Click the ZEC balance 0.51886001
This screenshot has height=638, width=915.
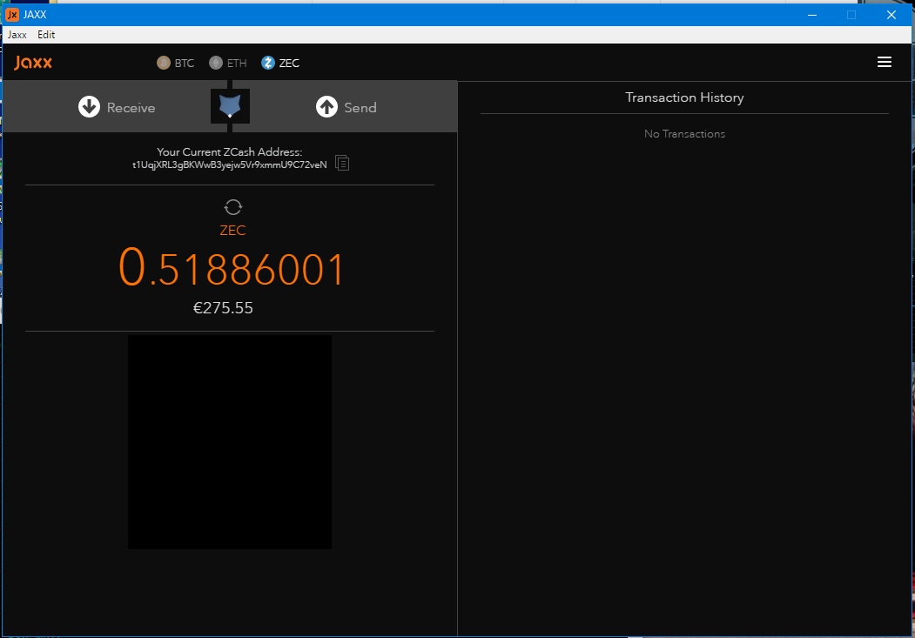232,268
